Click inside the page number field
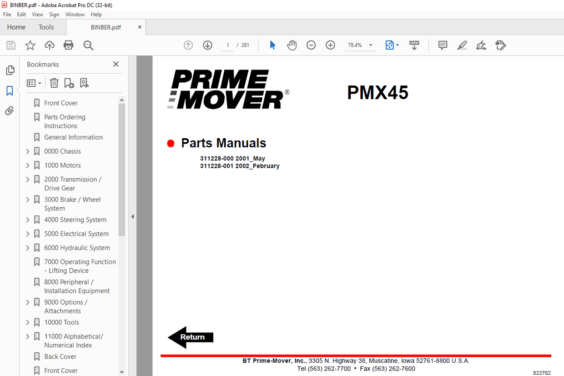Image resolution: width=564 pixels, height=376 pixels. click(227, 45)
